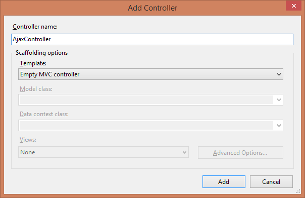305x198 pixels.
Task: Open the Views dropdown arrow
Action: [x=184, y=152]
